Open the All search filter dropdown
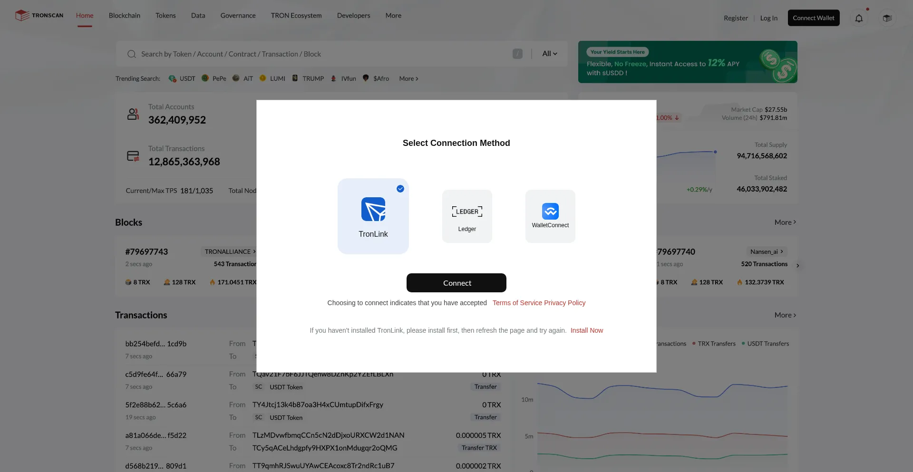Viewport: 913px width, 472px height. [x=550, y=54]
